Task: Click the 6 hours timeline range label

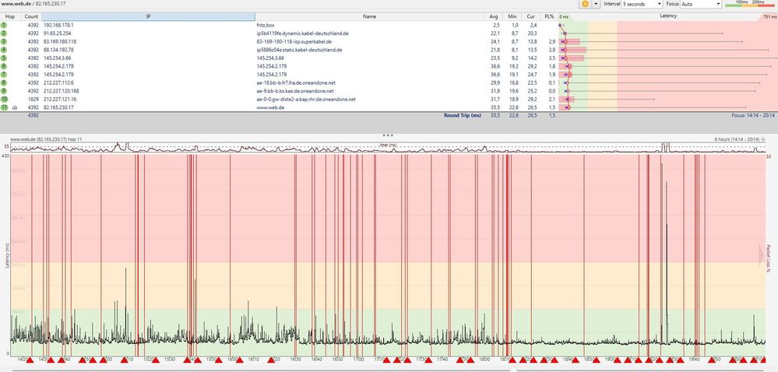Action: point(735,139)
